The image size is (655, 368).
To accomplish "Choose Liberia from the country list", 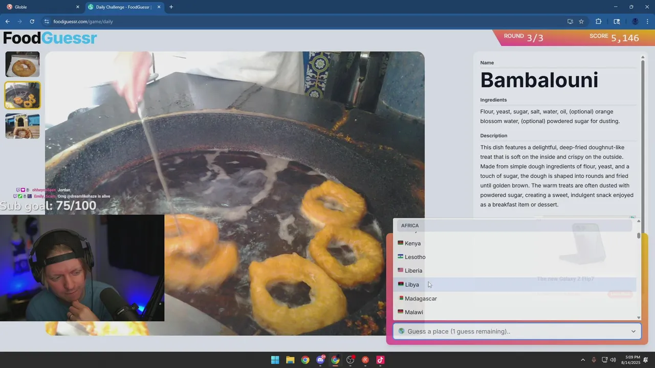I will point(516,271).
